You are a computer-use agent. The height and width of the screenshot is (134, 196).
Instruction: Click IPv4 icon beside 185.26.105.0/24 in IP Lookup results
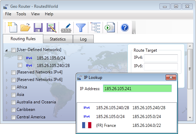tap(87, 117)
